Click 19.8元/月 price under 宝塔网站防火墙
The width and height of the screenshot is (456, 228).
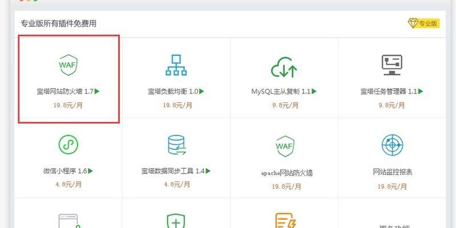pyautogui.click(x=68, y=105)
